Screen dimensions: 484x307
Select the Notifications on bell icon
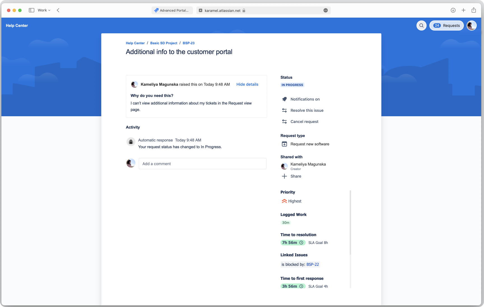(284, 99)
